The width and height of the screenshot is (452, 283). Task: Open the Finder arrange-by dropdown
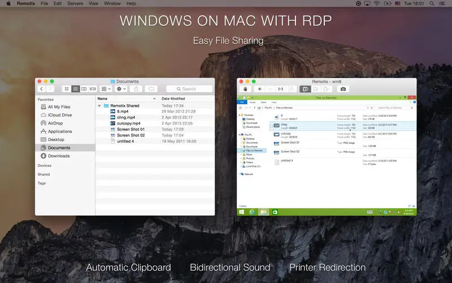pos(106,89)
